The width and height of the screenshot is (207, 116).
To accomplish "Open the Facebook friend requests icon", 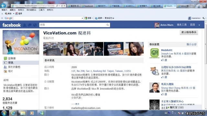I will pyautogui.click(x=25, y=25).
